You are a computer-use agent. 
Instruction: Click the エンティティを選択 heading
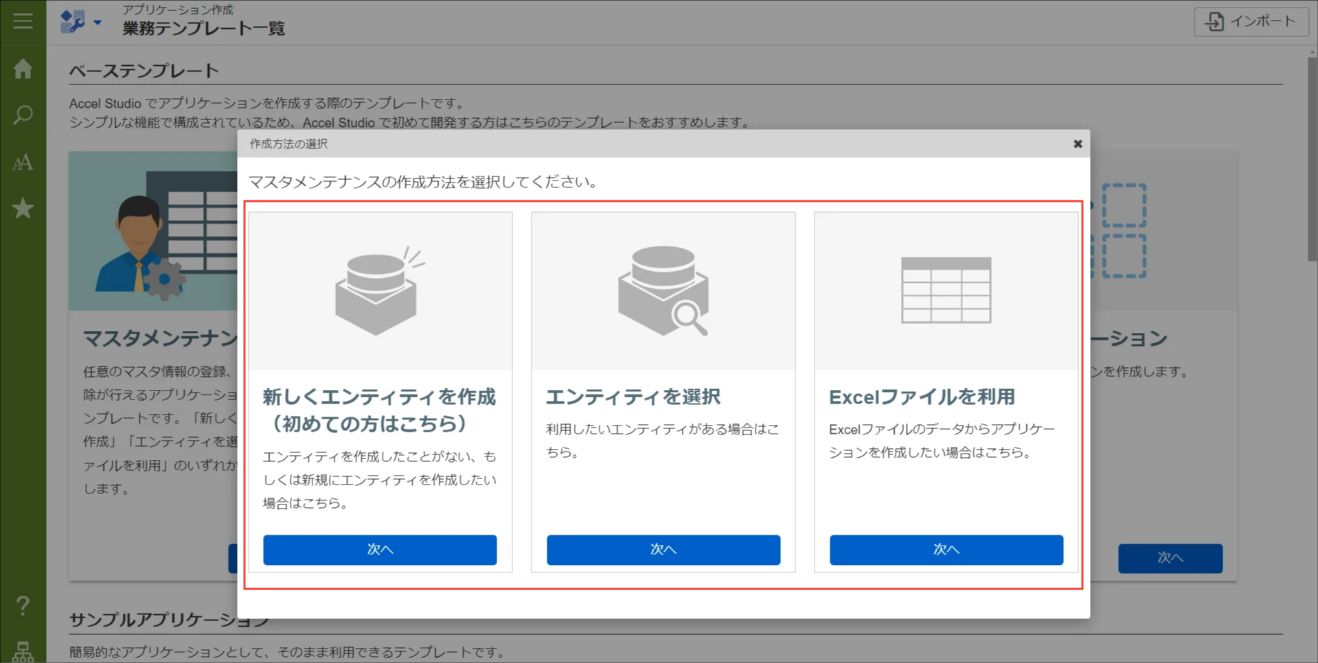(x=633, y=397)
